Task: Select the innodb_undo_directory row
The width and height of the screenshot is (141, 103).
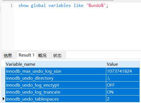Action: click(x=72, y=78)
